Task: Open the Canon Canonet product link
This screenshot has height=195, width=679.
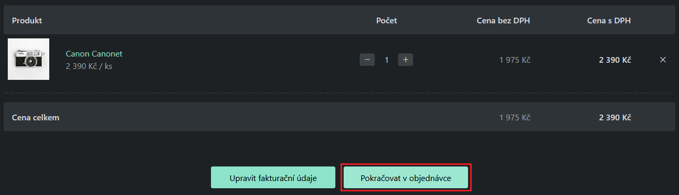Action: [x=94, y=53]
